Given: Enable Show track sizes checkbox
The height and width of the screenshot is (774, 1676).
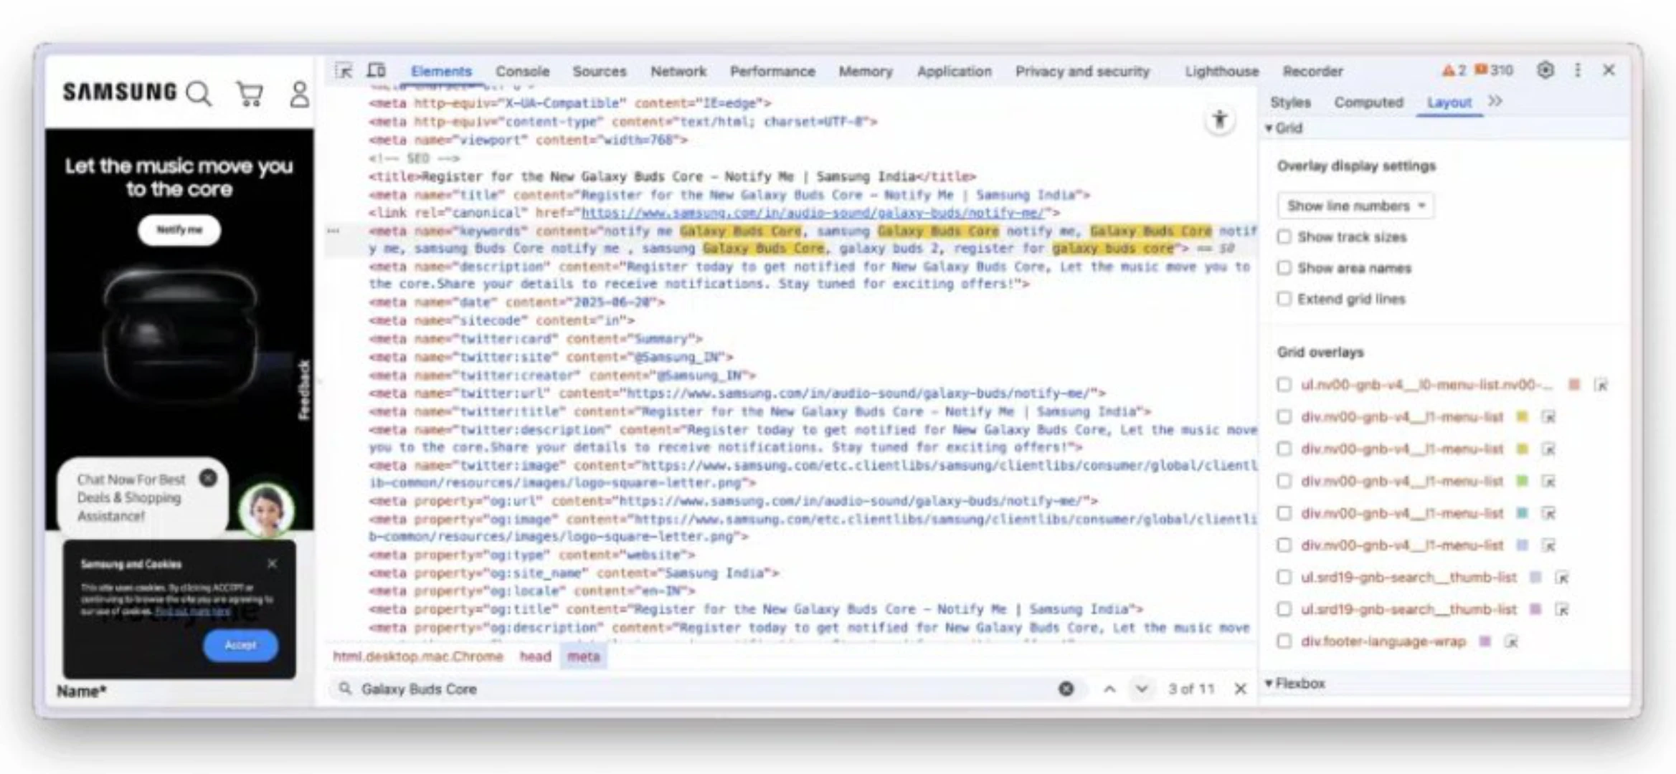Looking at the screenshot, I should (x=1284, y=237).
